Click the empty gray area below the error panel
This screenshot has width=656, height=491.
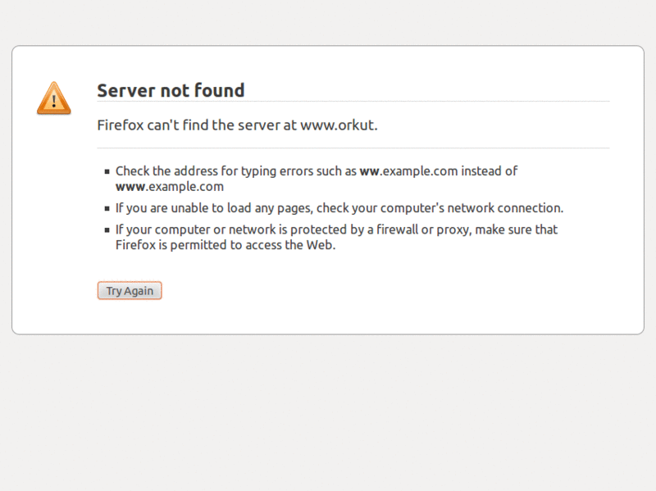coord(328,410)
